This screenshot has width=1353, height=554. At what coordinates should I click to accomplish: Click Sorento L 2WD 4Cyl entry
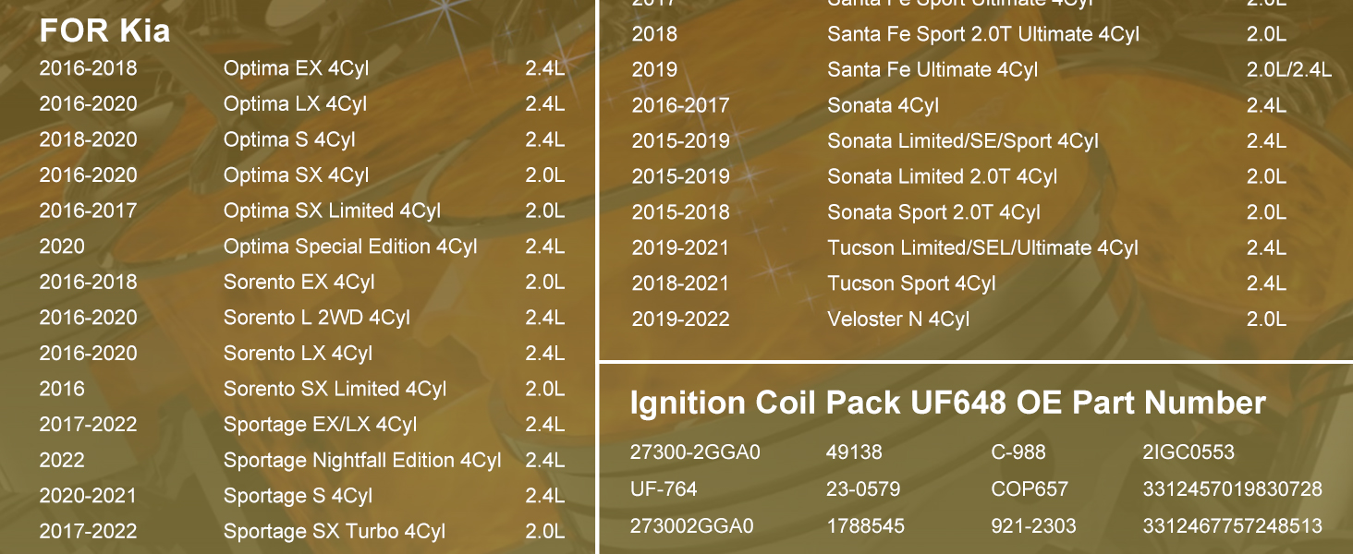[x=316, y=318]
